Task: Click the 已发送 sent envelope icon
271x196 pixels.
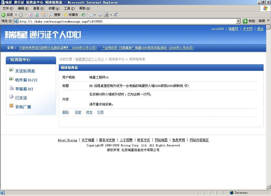Action: pos(11,97)
